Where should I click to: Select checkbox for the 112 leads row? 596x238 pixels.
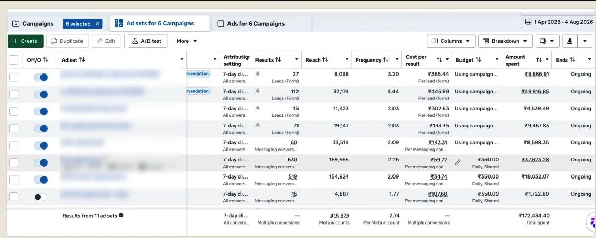coord(13,94)
